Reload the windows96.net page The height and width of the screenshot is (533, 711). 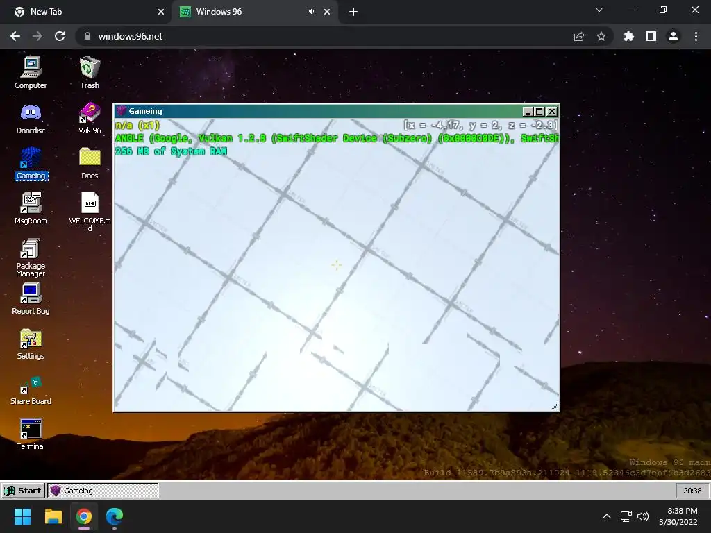pos(60,36)
